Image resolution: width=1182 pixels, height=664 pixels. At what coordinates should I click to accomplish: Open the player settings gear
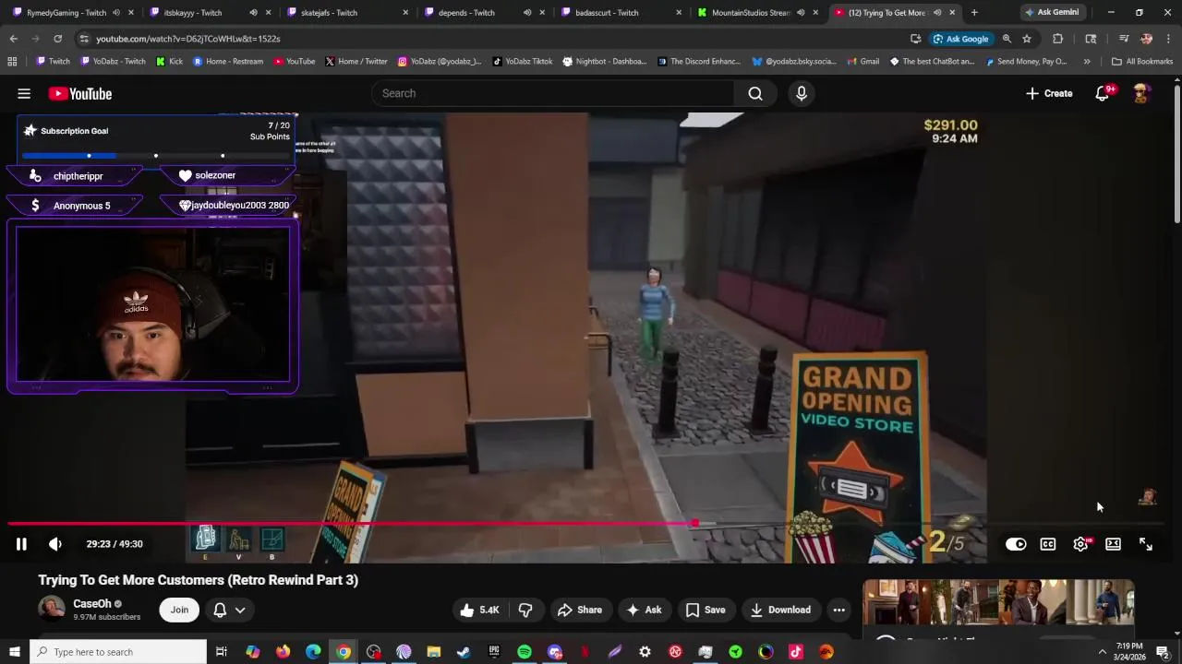coord(1081,544)
